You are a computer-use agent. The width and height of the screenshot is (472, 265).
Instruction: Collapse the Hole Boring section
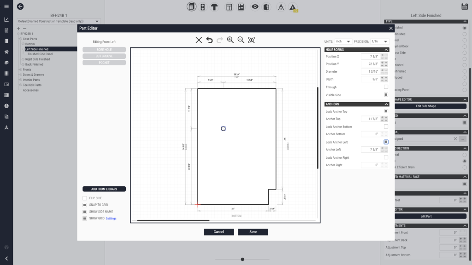[386, 50]
